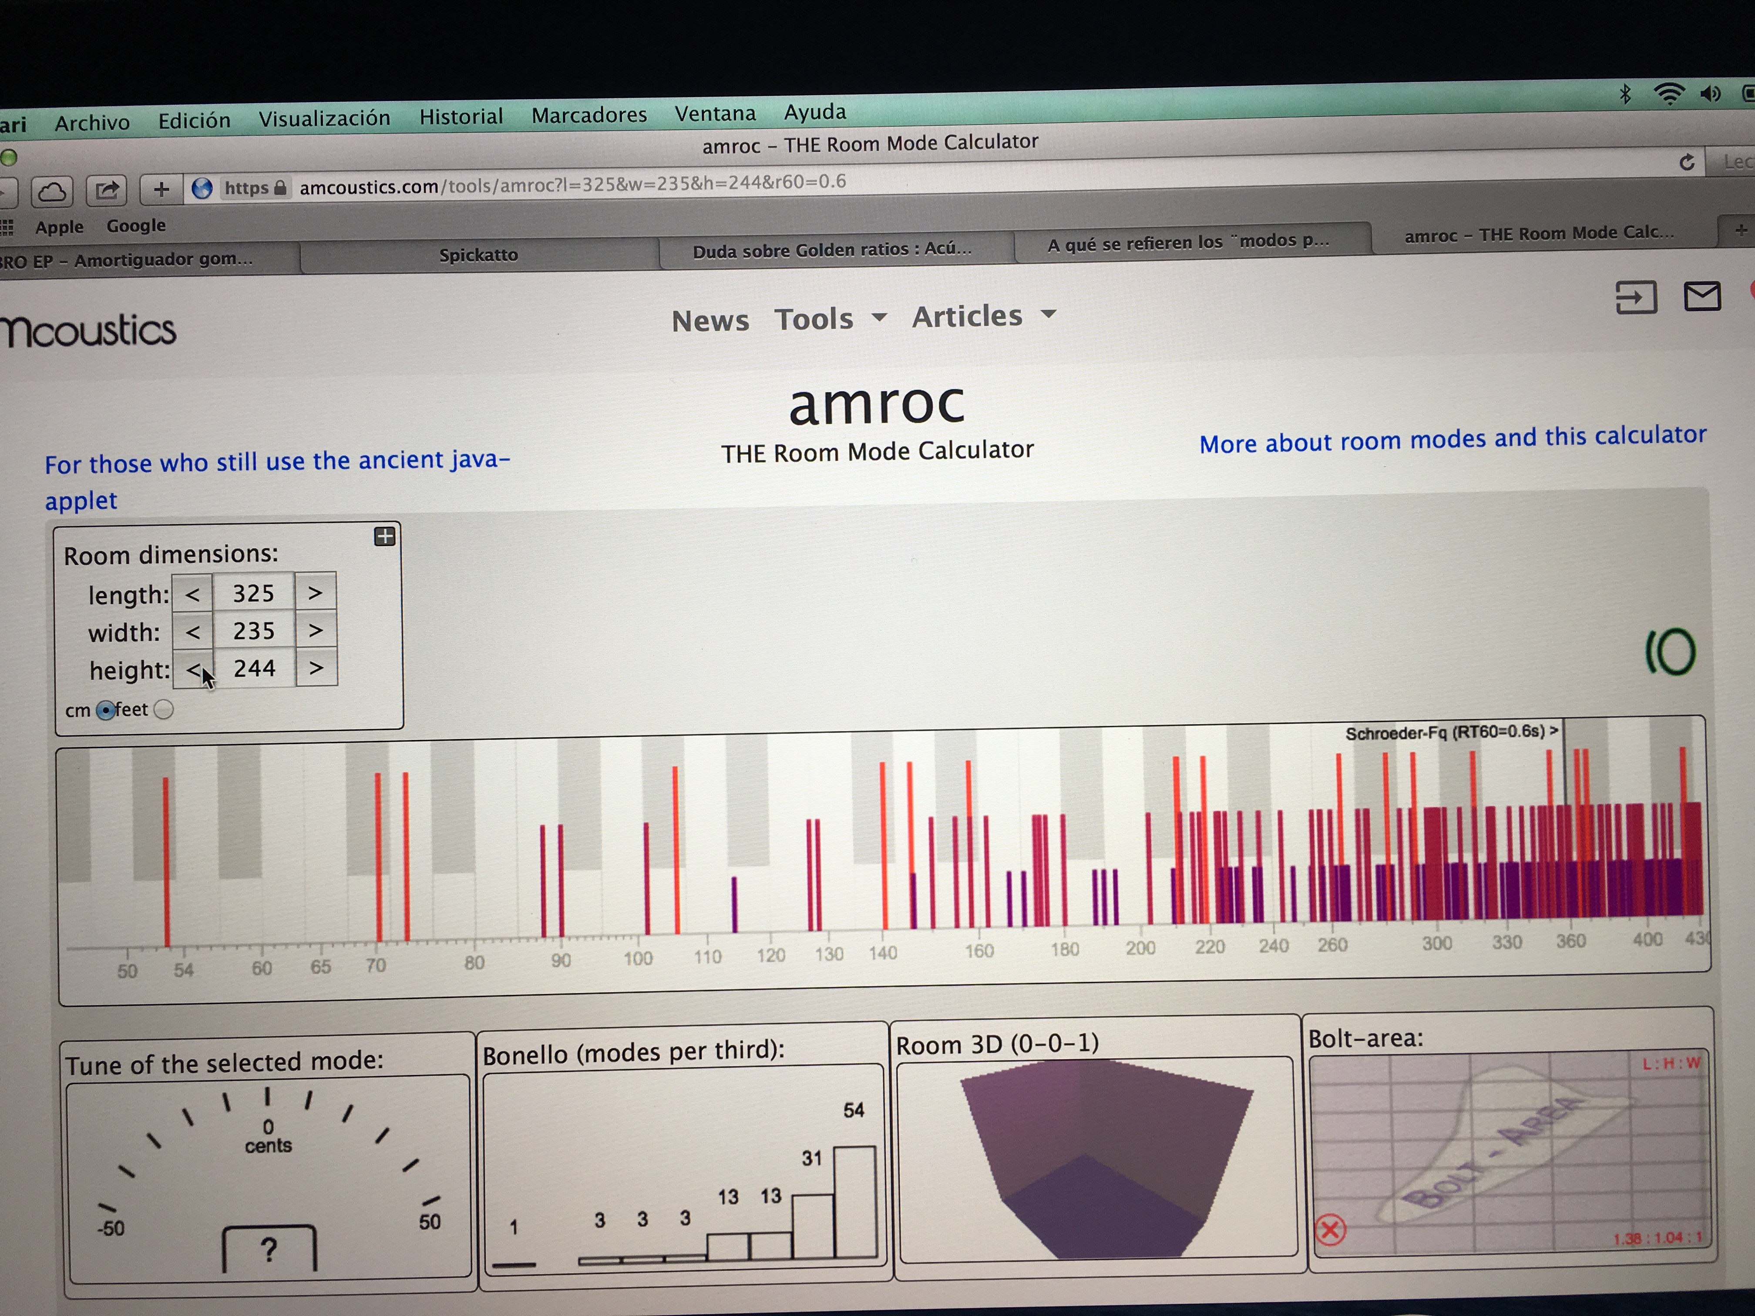Open the Marcadores menu

click(589, 115)
